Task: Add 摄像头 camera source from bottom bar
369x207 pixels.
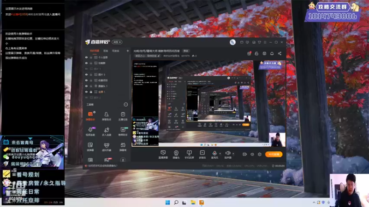Action: tap(176, 155)
